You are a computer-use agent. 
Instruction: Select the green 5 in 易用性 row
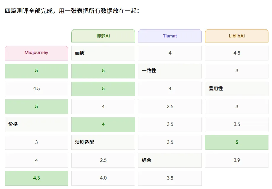(103, 89)
